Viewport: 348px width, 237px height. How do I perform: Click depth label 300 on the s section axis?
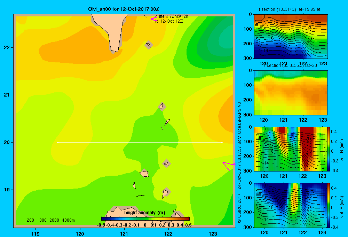click(x=247, y=114)
